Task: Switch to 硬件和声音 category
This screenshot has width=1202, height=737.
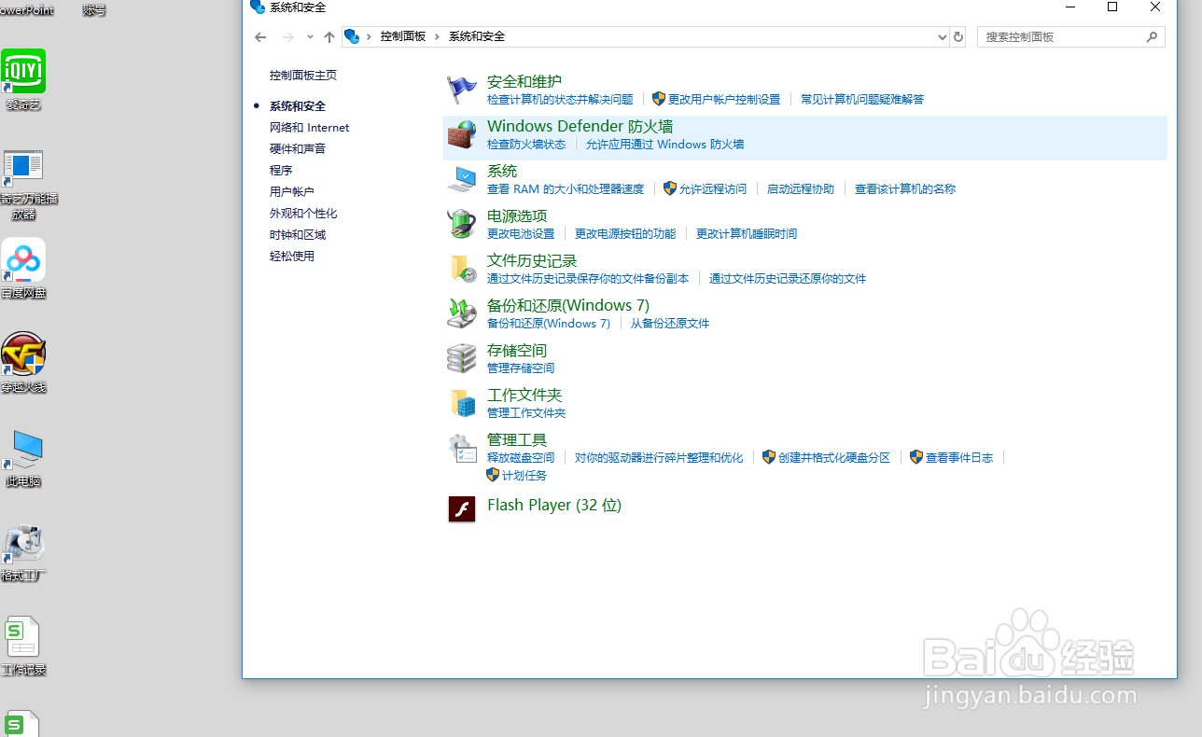Action: (303, 147)
